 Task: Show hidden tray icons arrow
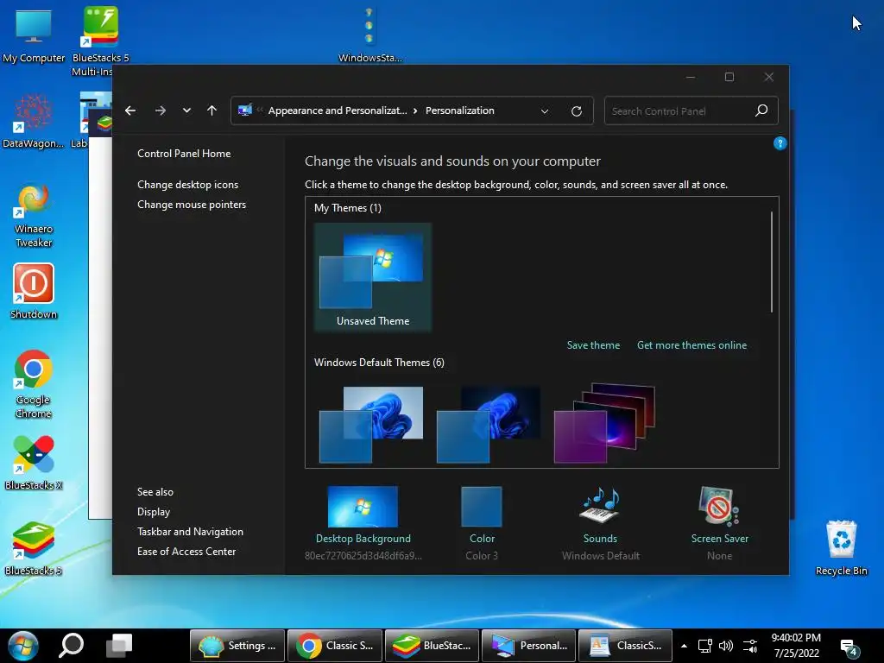684,646
